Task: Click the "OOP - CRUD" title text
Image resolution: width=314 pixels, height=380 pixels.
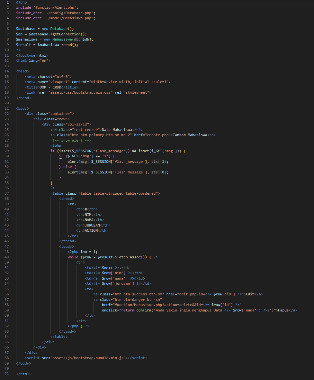Action: [50, 87]
